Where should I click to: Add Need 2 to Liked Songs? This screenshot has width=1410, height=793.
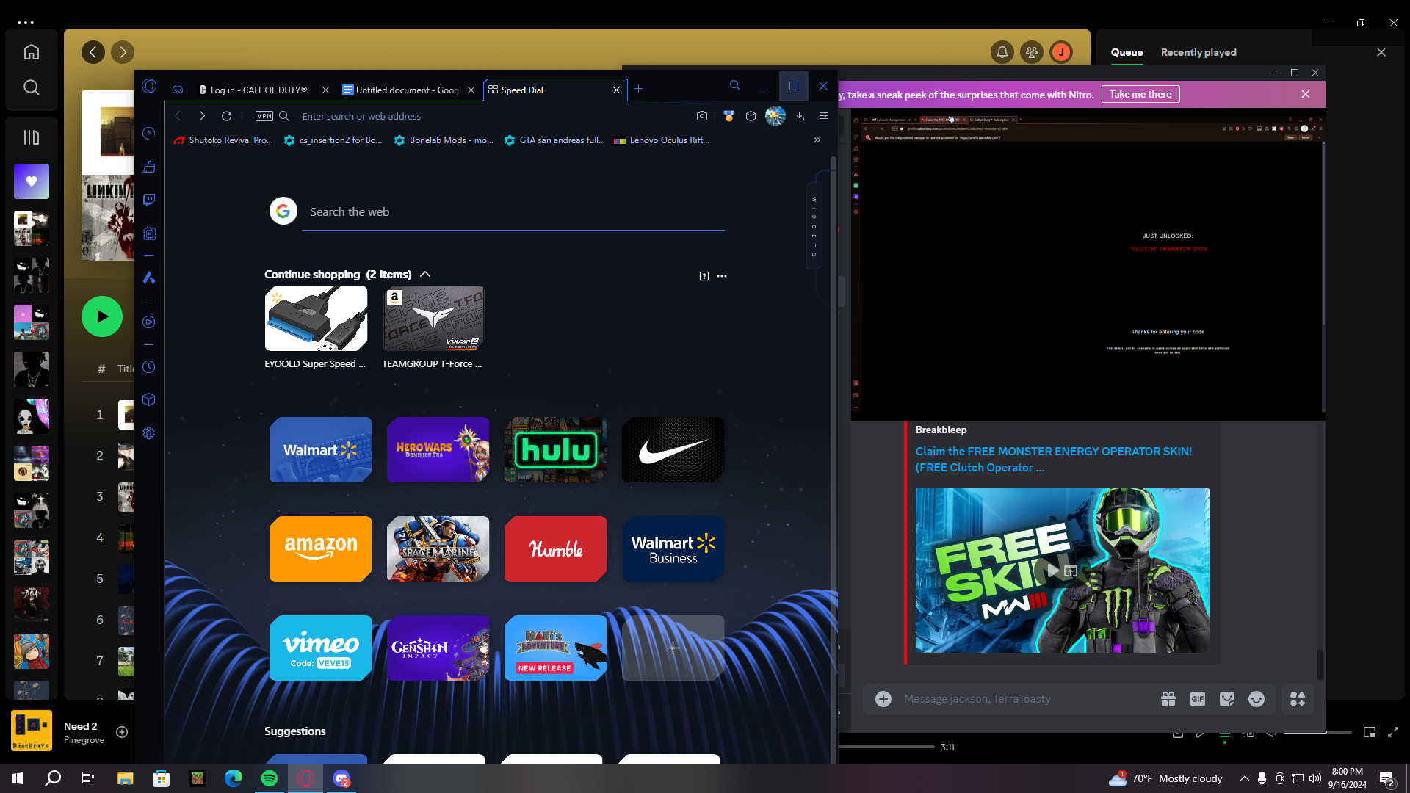tap(122, 732)
